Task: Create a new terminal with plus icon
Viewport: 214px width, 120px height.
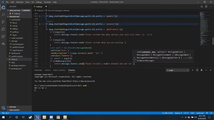Action: [193, 70]
